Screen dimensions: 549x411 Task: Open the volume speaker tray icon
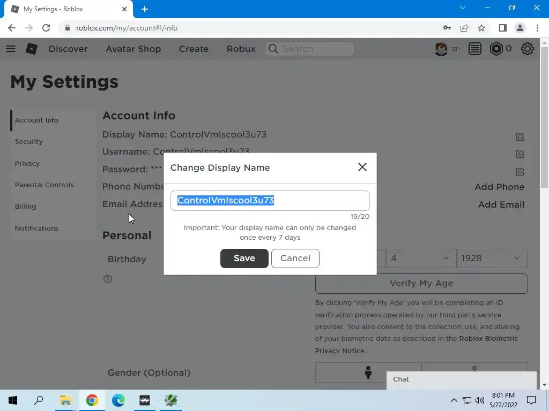click(480, 400)
